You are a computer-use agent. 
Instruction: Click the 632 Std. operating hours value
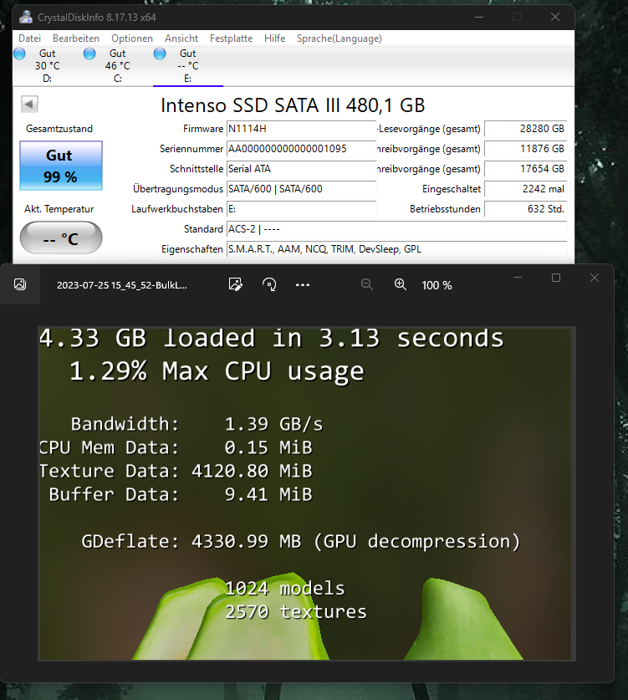coord(526,209)
